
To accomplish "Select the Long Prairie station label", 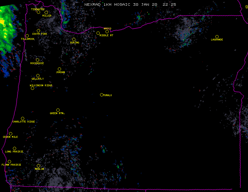I will pos(14,152).
